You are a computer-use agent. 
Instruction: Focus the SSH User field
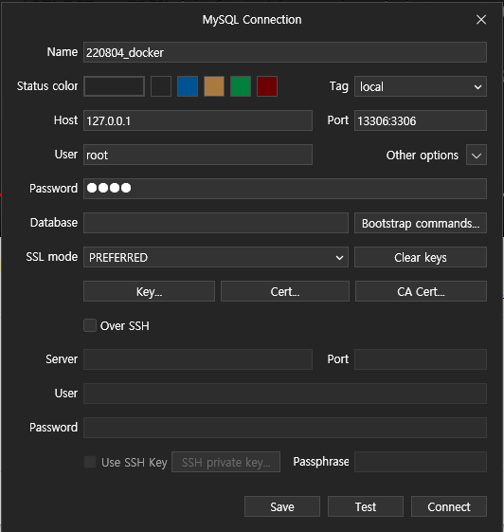tap(285, 394)
